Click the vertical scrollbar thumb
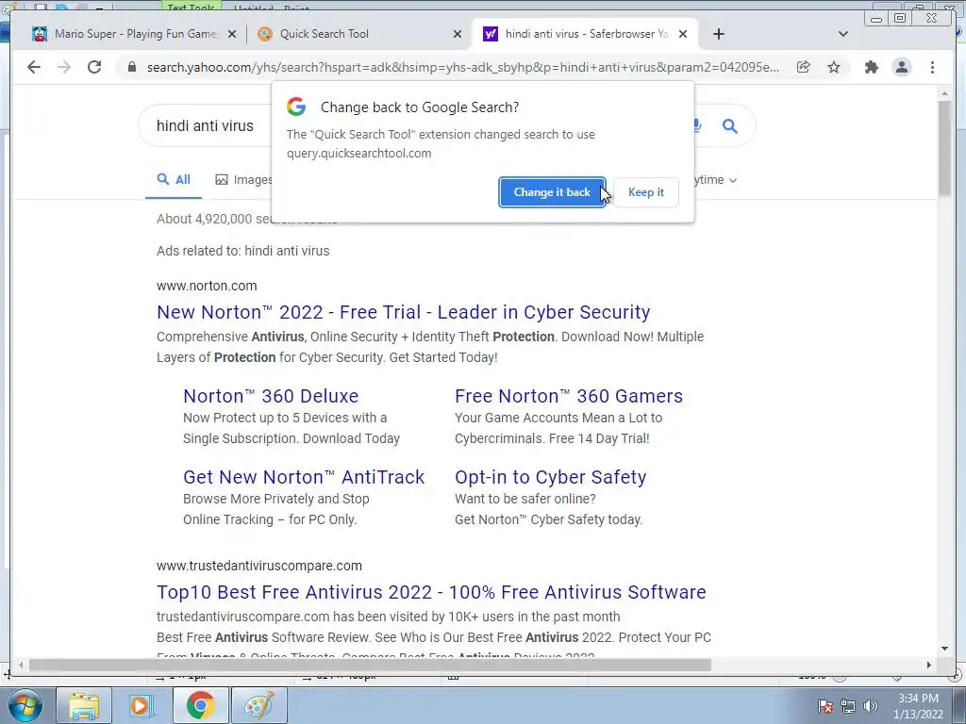Viewport: 966px width, 724px height. click(944, 148)
